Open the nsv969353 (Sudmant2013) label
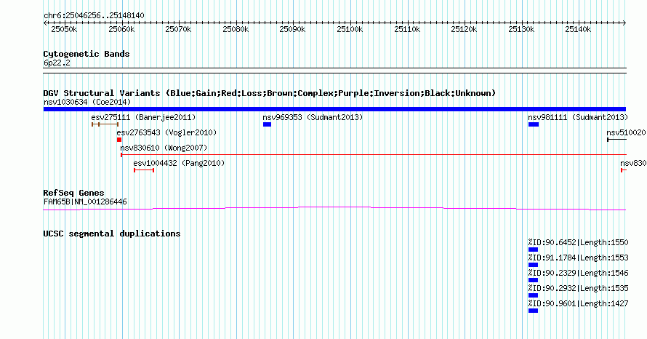This screenshot has width=647, height=339. coord(313,117)
